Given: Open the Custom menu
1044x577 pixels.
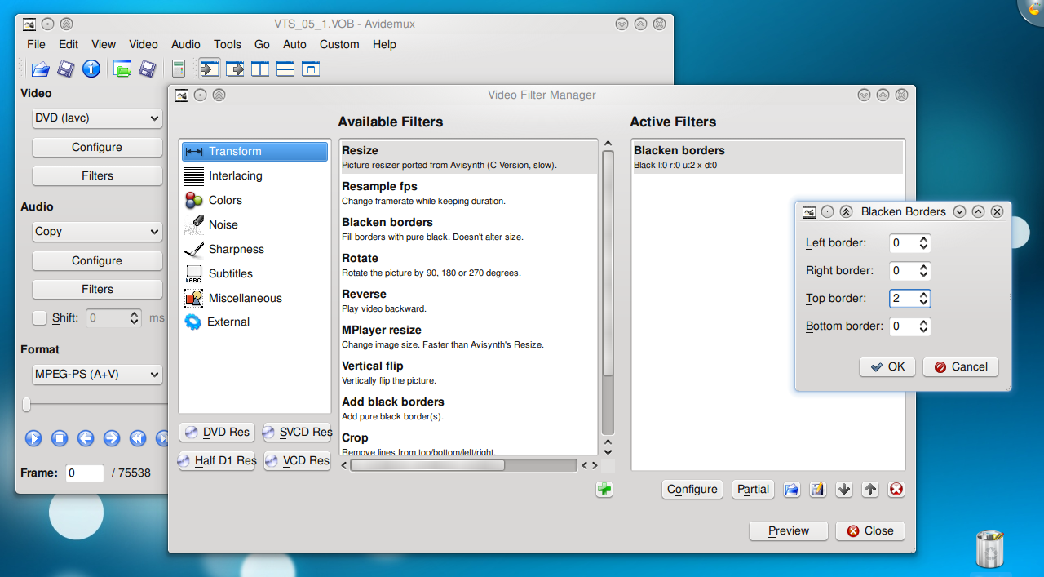Looking at the screenshot, I should click(x=339, y=44).
